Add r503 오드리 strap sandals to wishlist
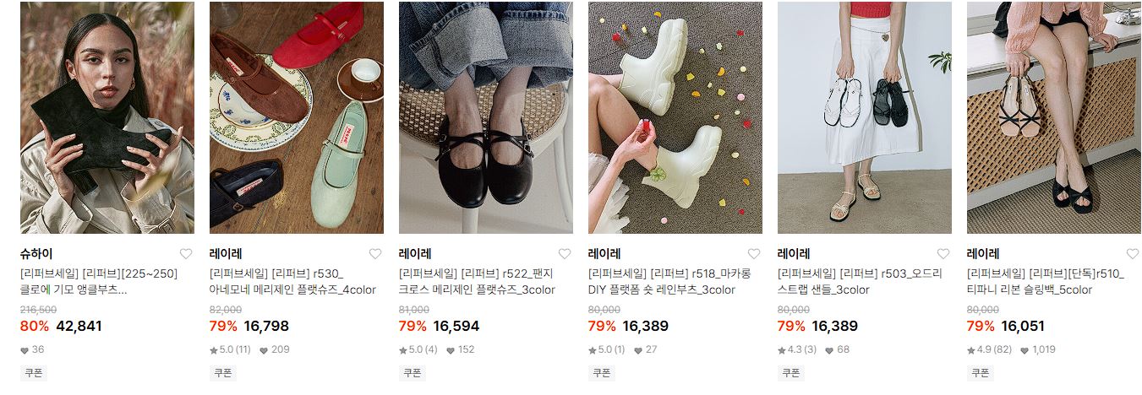The image size is (1142, 395). [943, 254]
